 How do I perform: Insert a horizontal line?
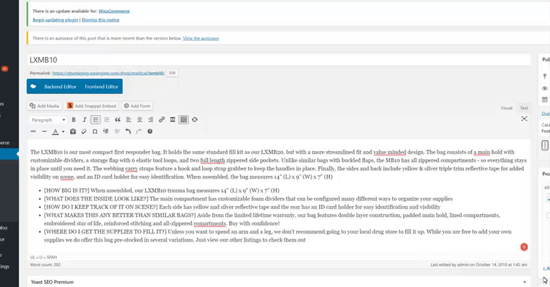coord(44,131)
